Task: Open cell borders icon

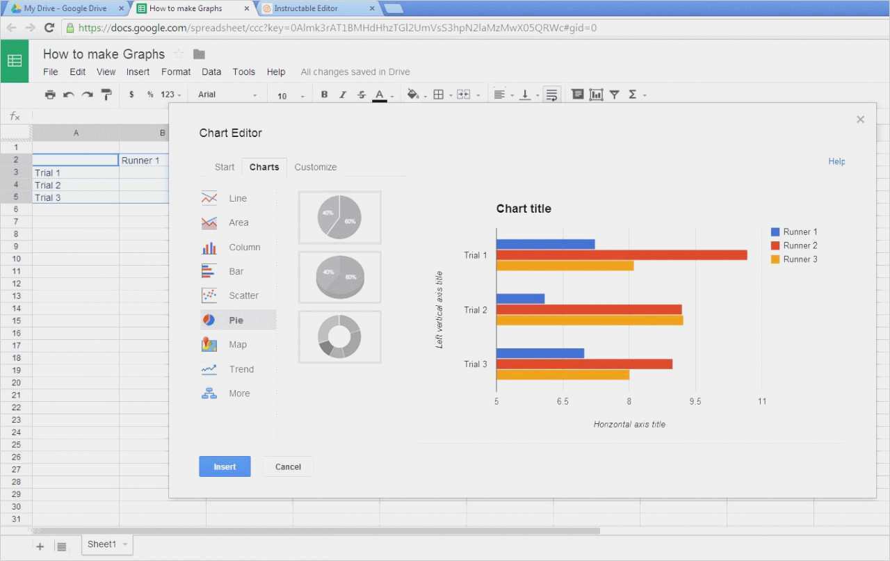Action: (x=439, y=95)
